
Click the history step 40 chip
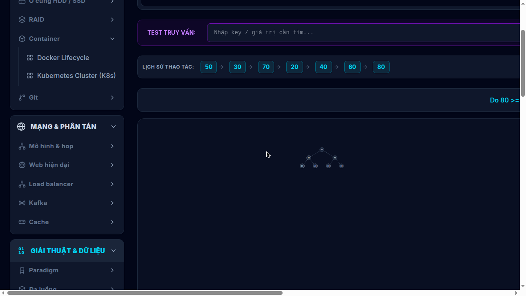coord(323,67)
